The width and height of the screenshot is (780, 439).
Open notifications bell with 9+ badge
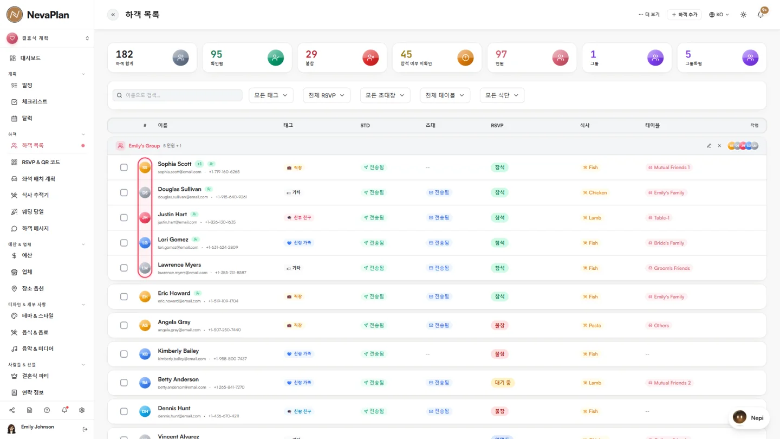click(760, 15)
